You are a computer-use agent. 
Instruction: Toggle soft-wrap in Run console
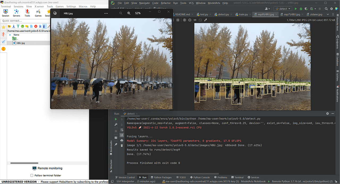click(x=122, y=130)
